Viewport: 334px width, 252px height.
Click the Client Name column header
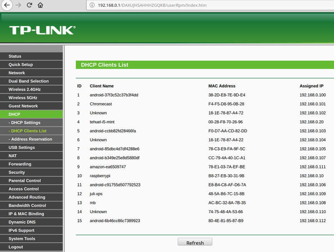101,86
